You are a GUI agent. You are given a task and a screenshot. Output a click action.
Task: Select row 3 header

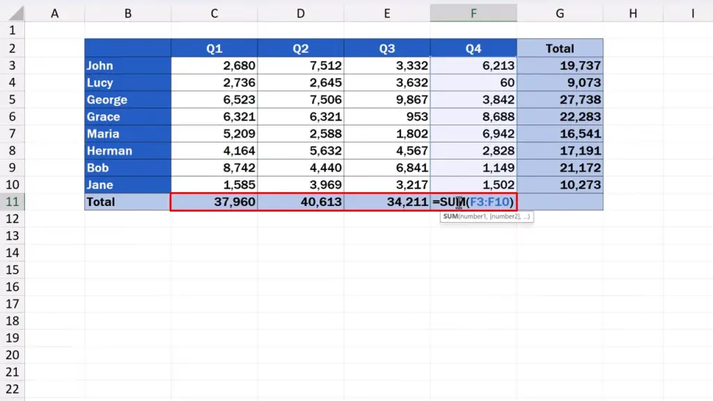(x=12, y=65)
